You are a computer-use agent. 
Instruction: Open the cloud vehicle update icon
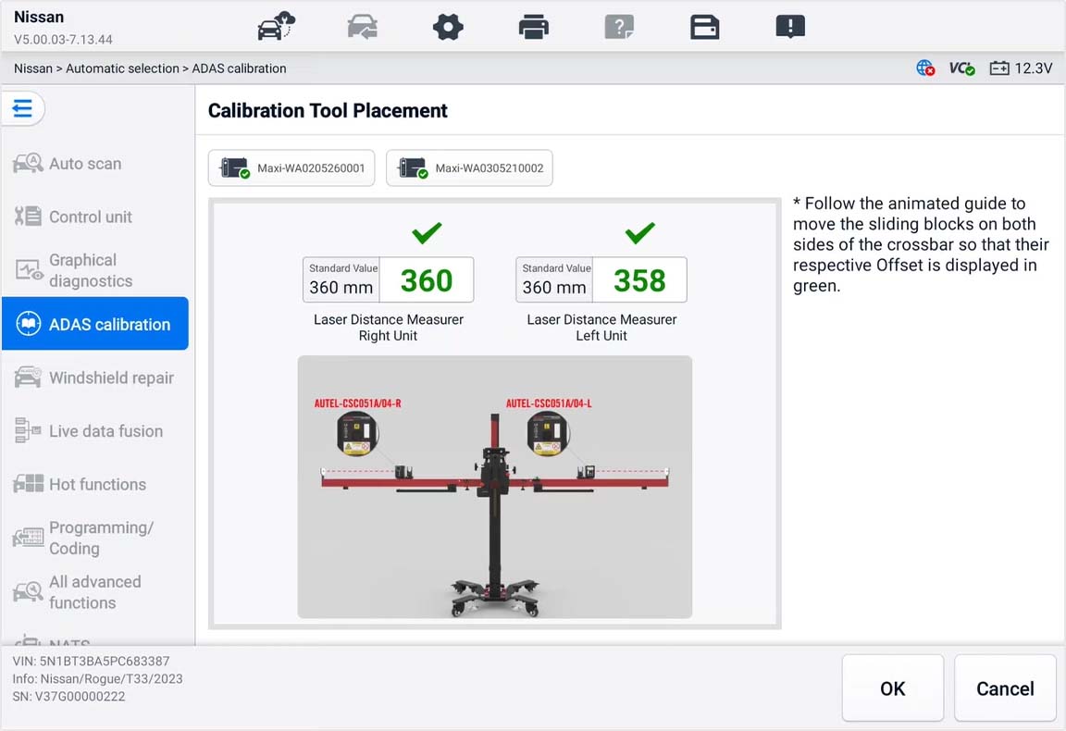pos(276,27)
